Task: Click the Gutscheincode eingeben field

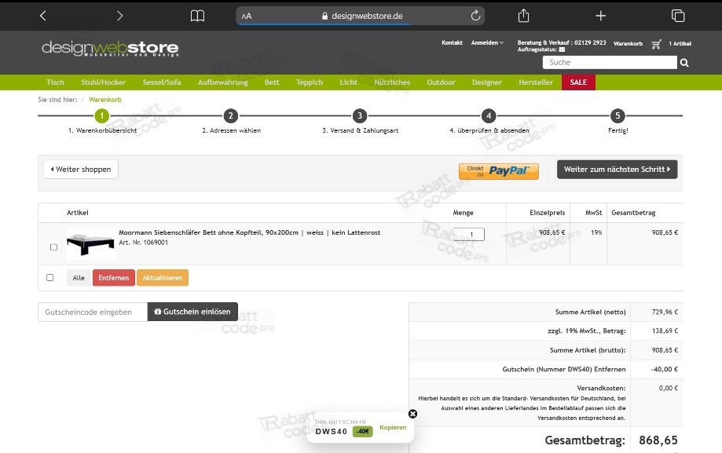Action: (x=93, y=312)
